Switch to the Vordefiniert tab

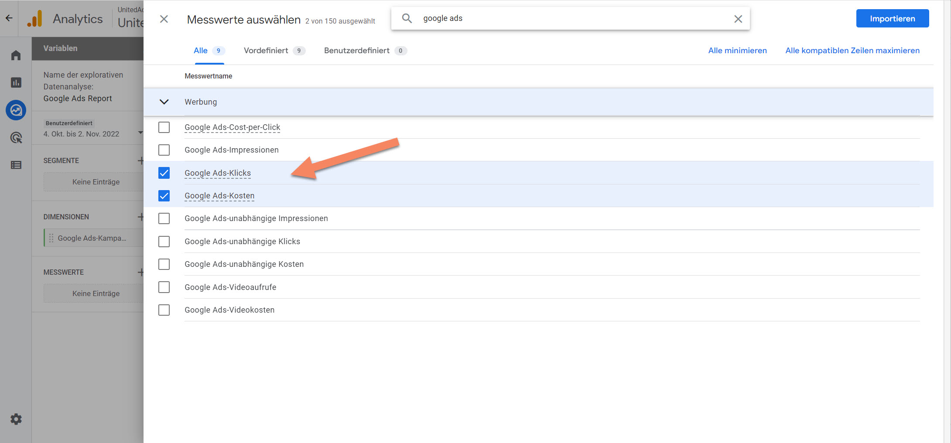274,51
